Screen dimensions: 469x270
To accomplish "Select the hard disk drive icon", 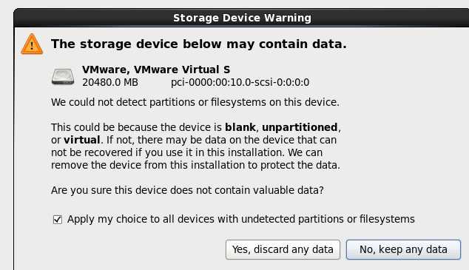I will click(63, 77).
